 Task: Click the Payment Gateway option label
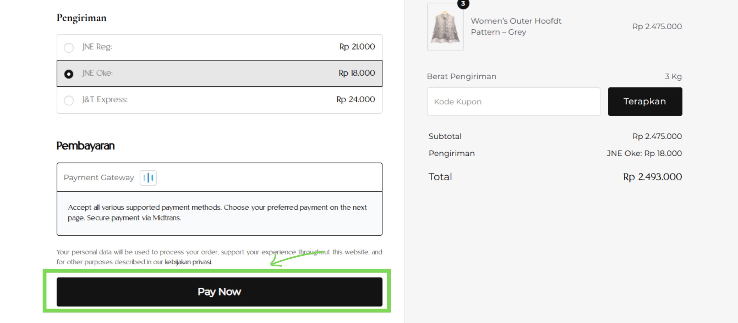[x=99, y=178]
